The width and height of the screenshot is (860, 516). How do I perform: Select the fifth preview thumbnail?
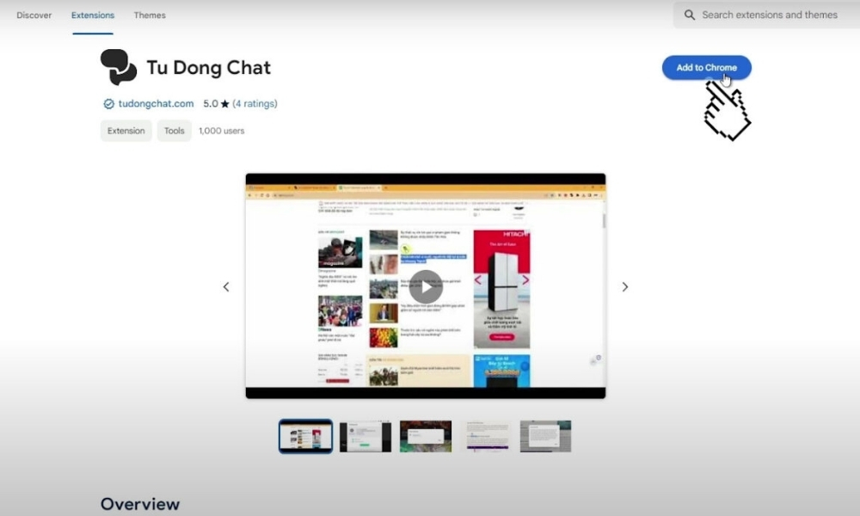(545, 437)
